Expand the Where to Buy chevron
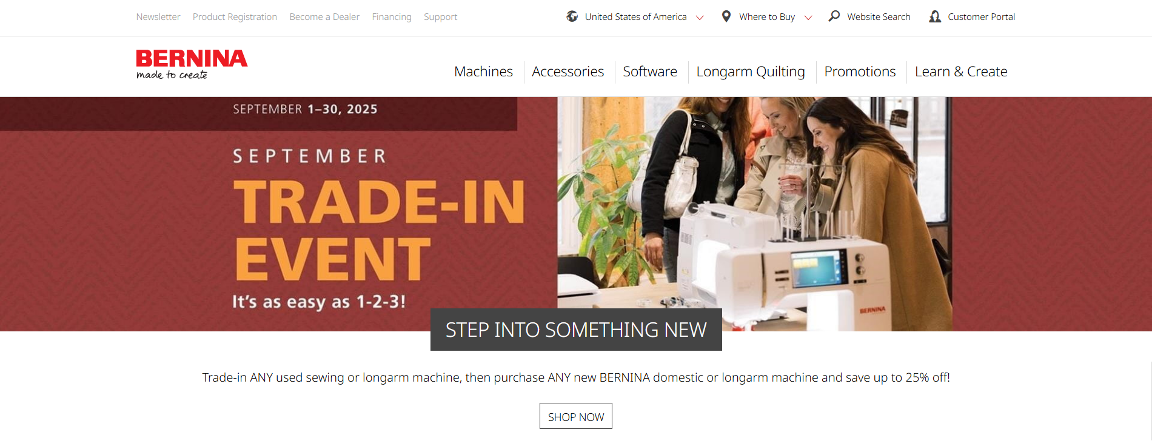Screen dimensions: 1152x441 tap(808, 18)
